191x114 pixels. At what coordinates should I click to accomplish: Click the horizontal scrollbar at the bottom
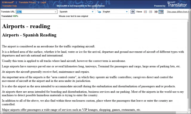[94, 113]
